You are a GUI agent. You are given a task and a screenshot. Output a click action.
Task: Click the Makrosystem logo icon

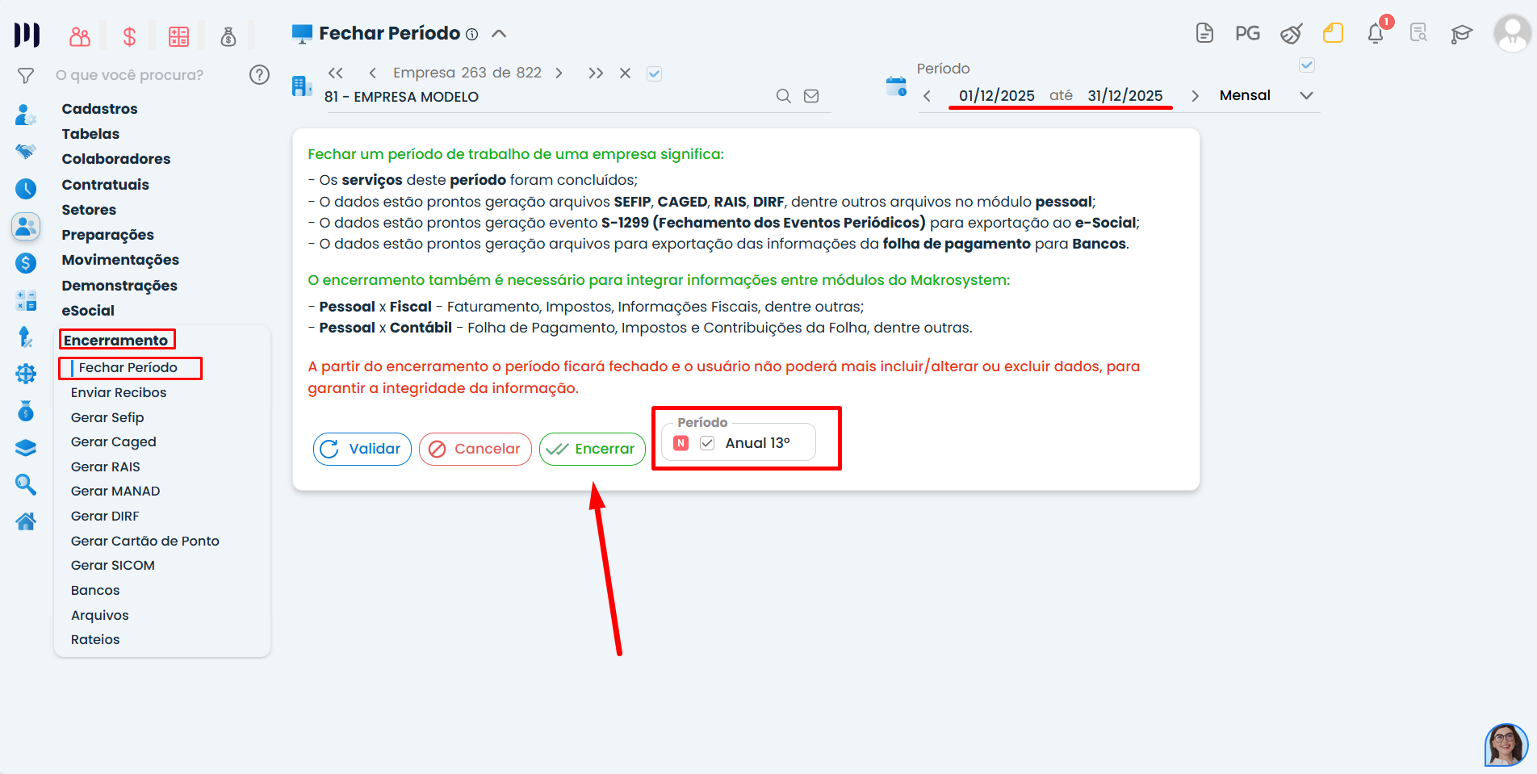pos(27,35)
